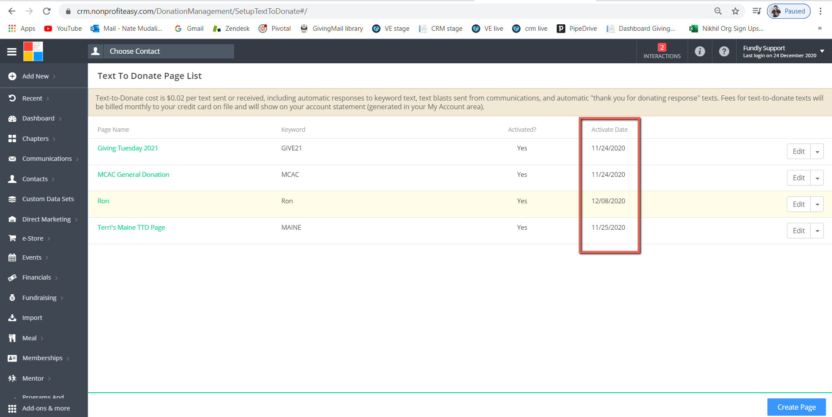Click the Direct Marketing icon
This screenshot has height=417, width=832.
[12, 219]
